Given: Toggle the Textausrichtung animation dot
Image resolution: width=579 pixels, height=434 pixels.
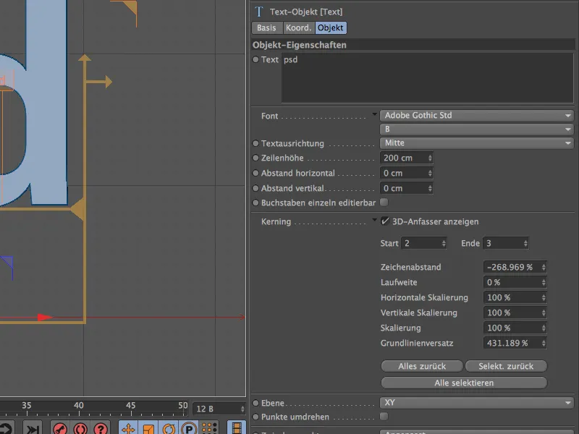Looking at the screenshot, I should coord(255,143).
